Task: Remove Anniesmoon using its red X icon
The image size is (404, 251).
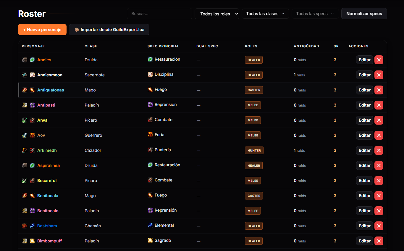Action: (x=379, y=75)
